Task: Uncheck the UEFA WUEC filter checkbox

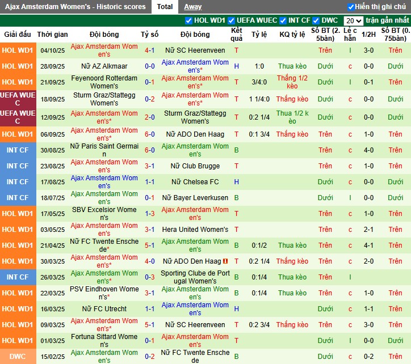Action: (232, 20)
